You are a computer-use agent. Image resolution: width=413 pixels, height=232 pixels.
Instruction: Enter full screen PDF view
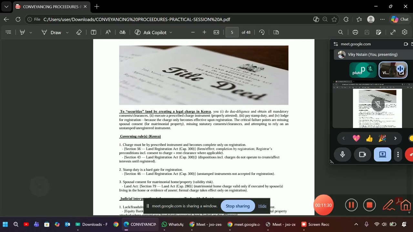coord(393,32)
